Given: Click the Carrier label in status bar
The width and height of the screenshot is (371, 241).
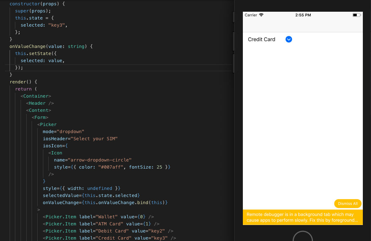Looking at the screenshot, I should 251,15.
